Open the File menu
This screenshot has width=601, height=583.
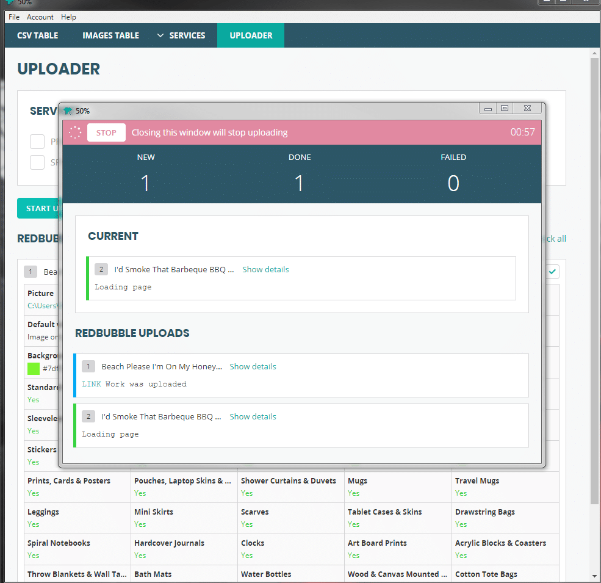pos(14,17)
